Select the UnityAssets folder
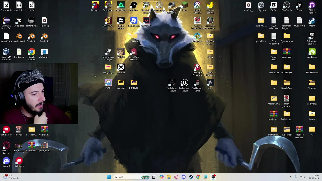The width and height of the screenshot is (322, 181). click(x=312, y=100)
